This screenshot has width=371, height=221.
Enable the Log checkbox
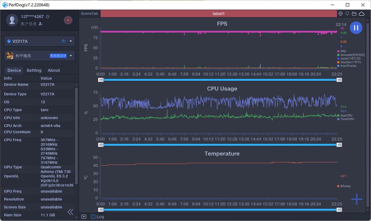click(x=93, y=217)
